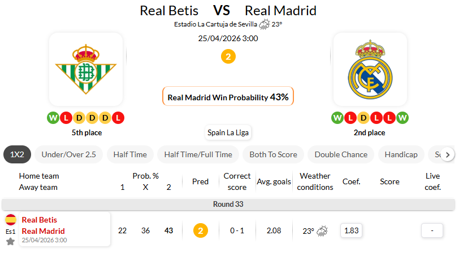This screenshot has width=459, height=253.
Task: Open the Half Time/Full Time tab
Action: 198,154
